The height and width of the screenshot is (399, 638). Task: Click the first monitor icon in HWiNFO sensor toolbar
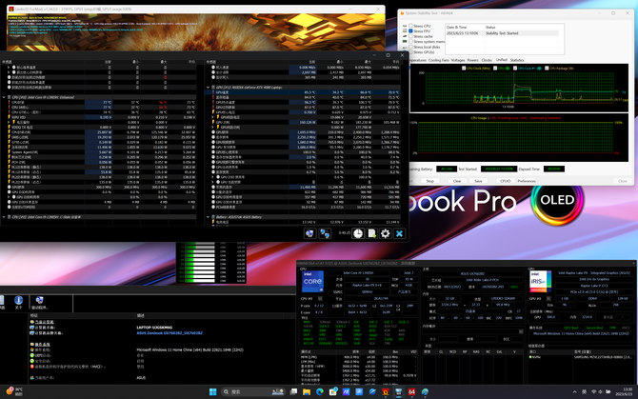tap(309, 233)
